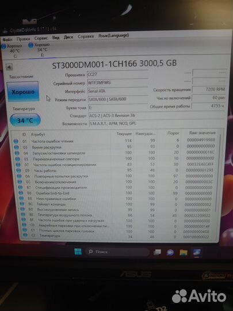Click the Хорошо health status button
This screenshot has width=233, height=311.
(23, 92)
